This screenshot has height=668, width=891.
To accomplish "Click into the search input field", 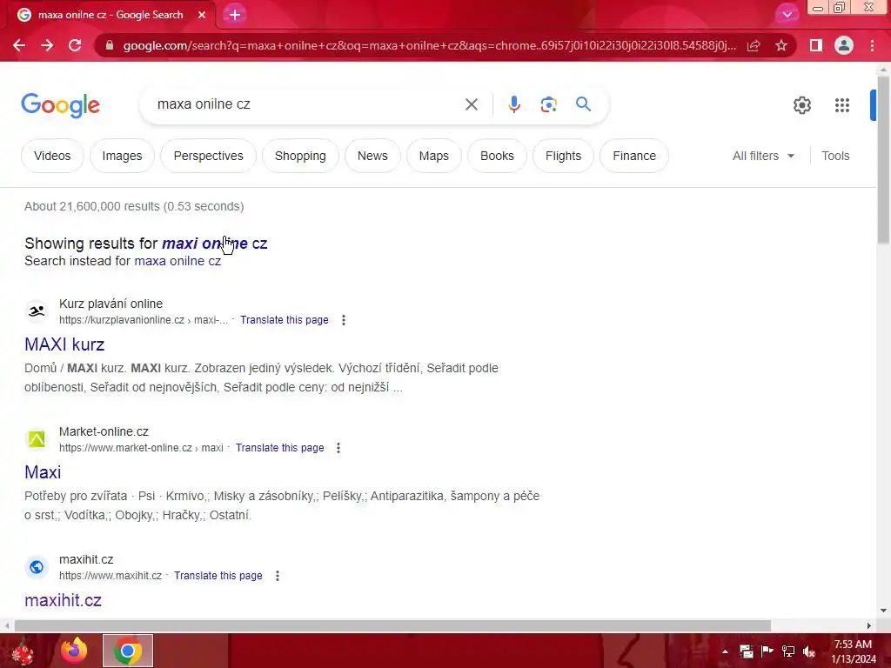I will pyautogui.click(x=307, y=104).
